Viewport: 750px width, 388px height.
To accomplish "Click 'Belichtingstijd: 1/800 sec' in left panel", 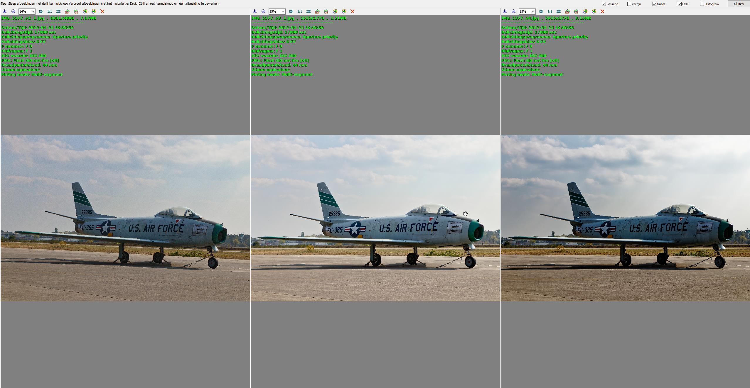I will pyautogui.click(x=29, y=32).
